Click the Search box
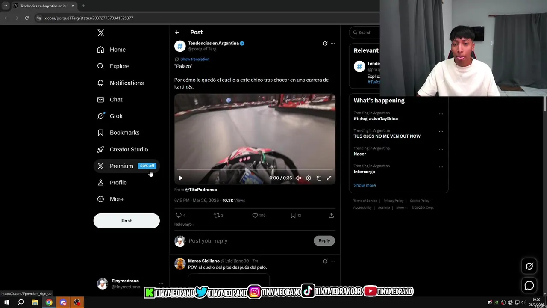Viewport: 547px width, 308px height. 365,33
